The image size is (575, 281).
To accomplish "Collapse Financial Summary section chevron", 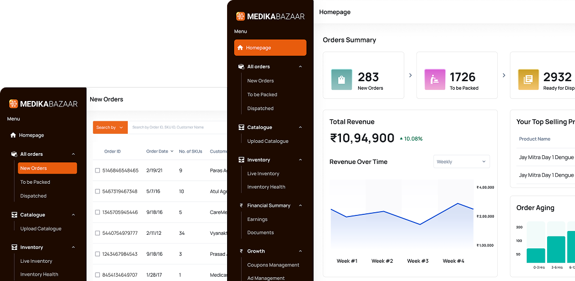I will point(300,205).
